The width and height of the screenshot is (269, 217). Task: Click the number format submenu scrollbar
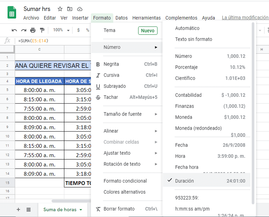253,114
